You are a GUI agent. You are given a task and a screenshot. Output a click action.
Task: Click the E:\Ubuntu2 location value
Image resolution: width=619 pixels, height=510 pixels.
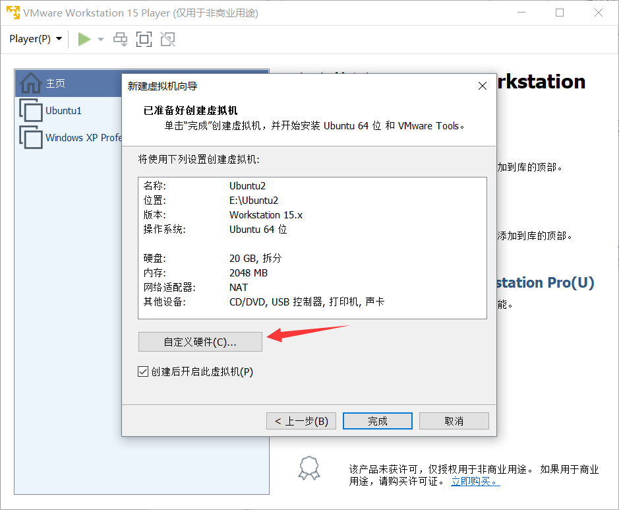254,201
